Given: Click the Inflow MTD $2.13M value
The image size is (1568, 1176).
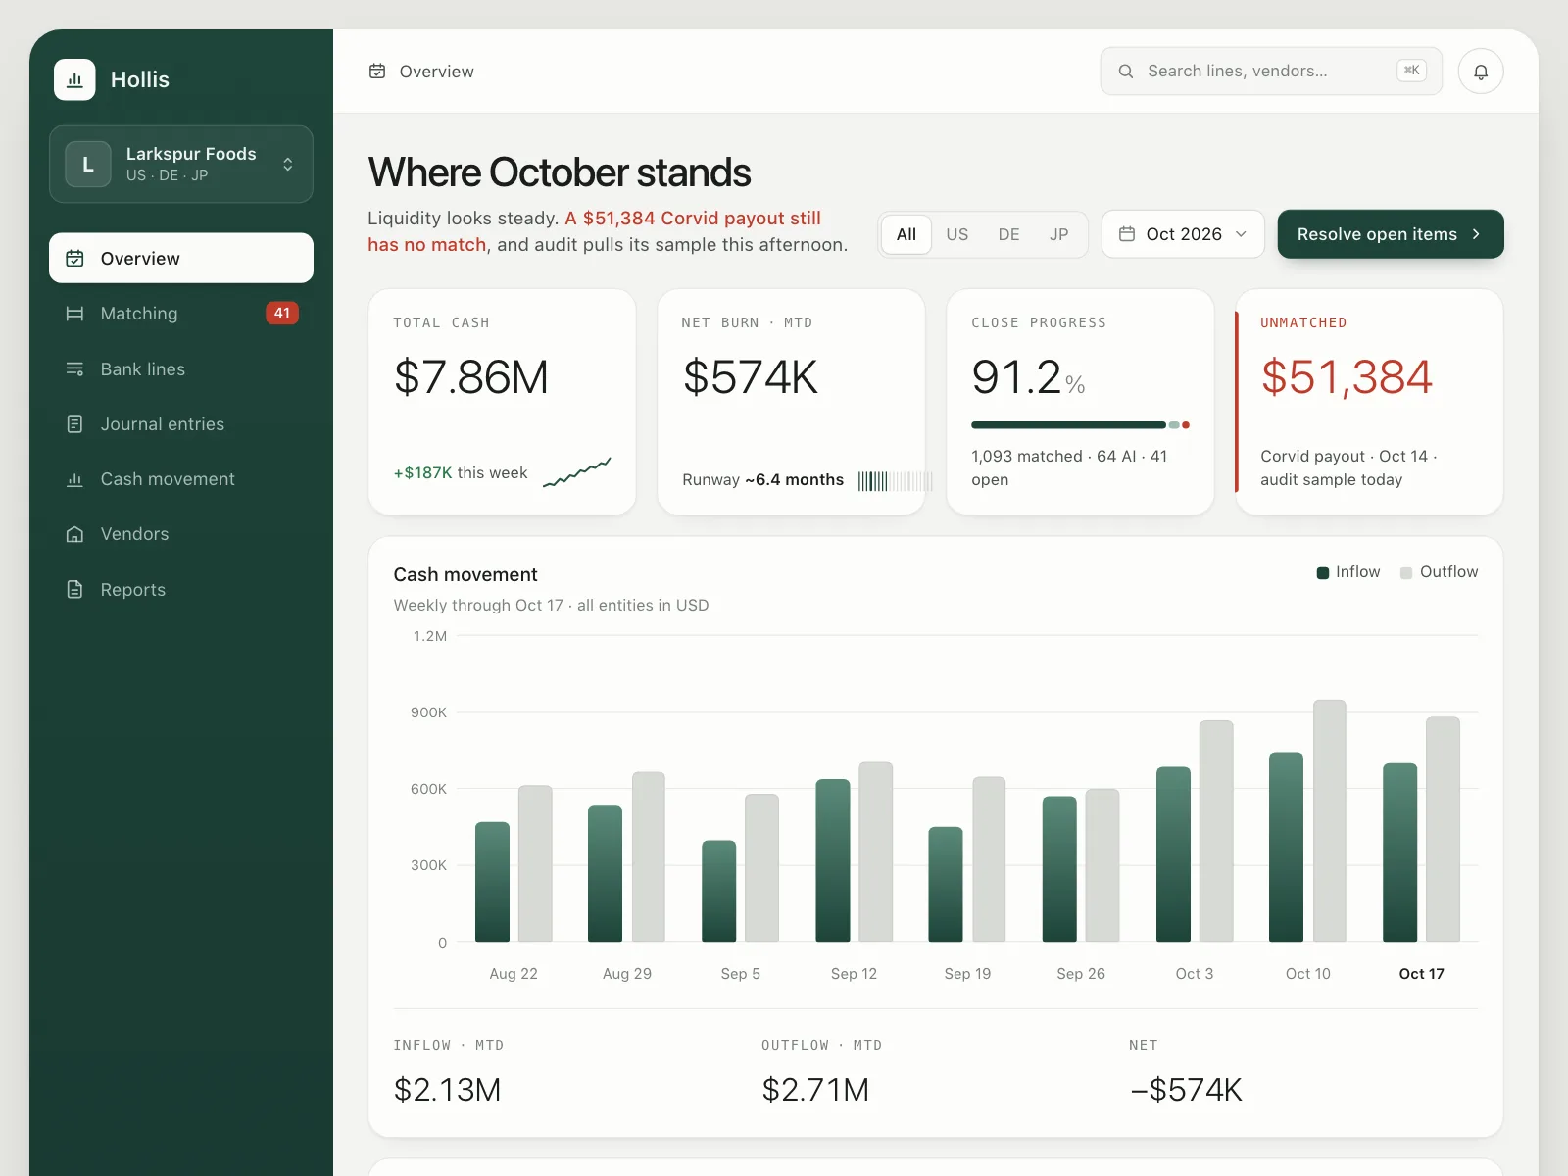Looking at the screenshot, I should coord(447,1090).
